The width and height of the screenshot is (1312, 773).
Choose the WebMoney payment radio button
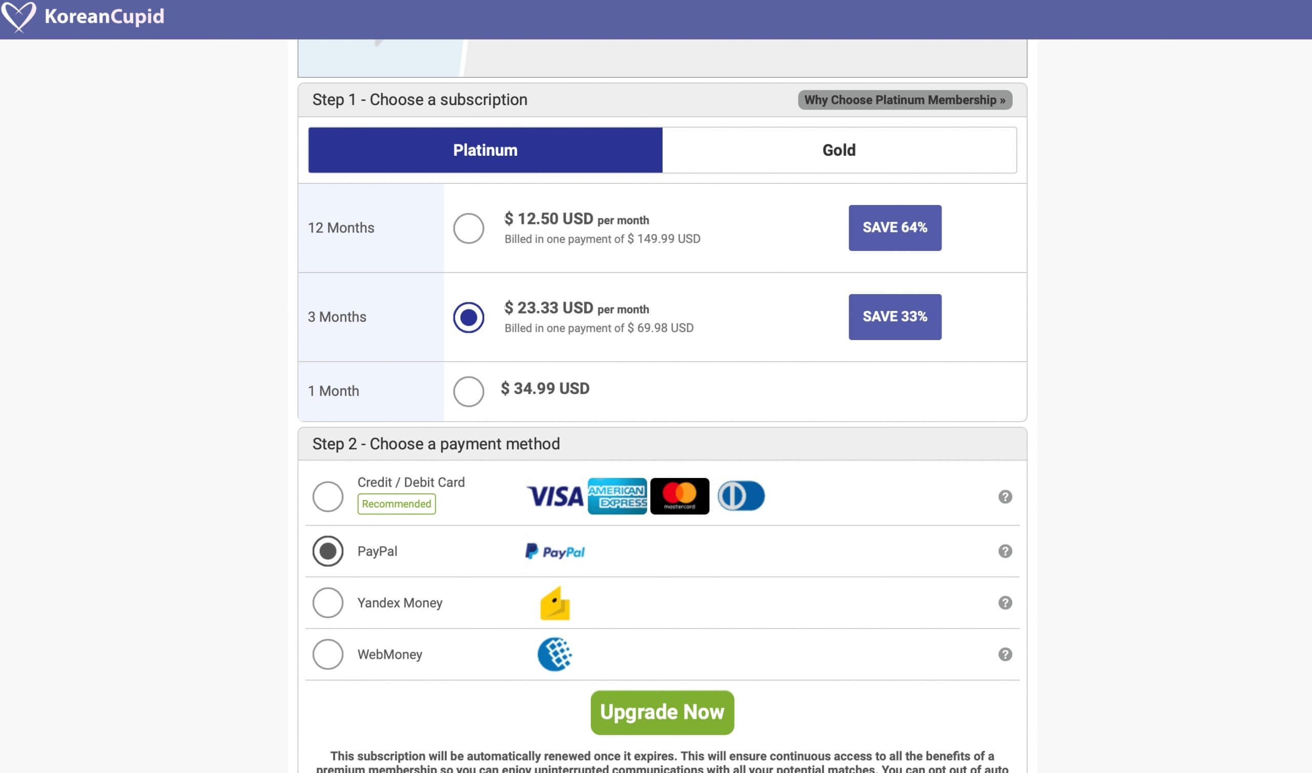(327, 654)
